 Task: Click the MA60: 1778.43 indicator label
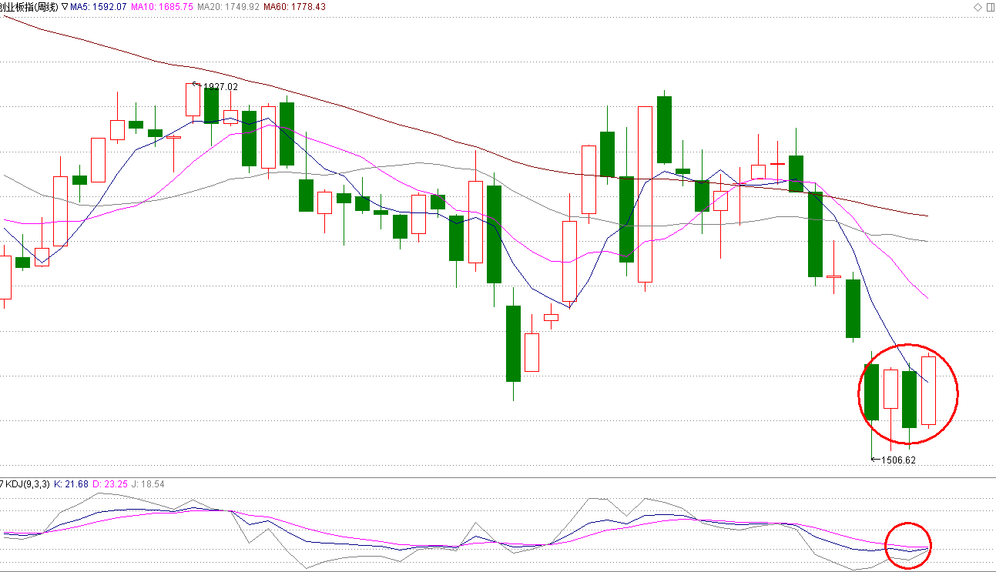point(294,6)
